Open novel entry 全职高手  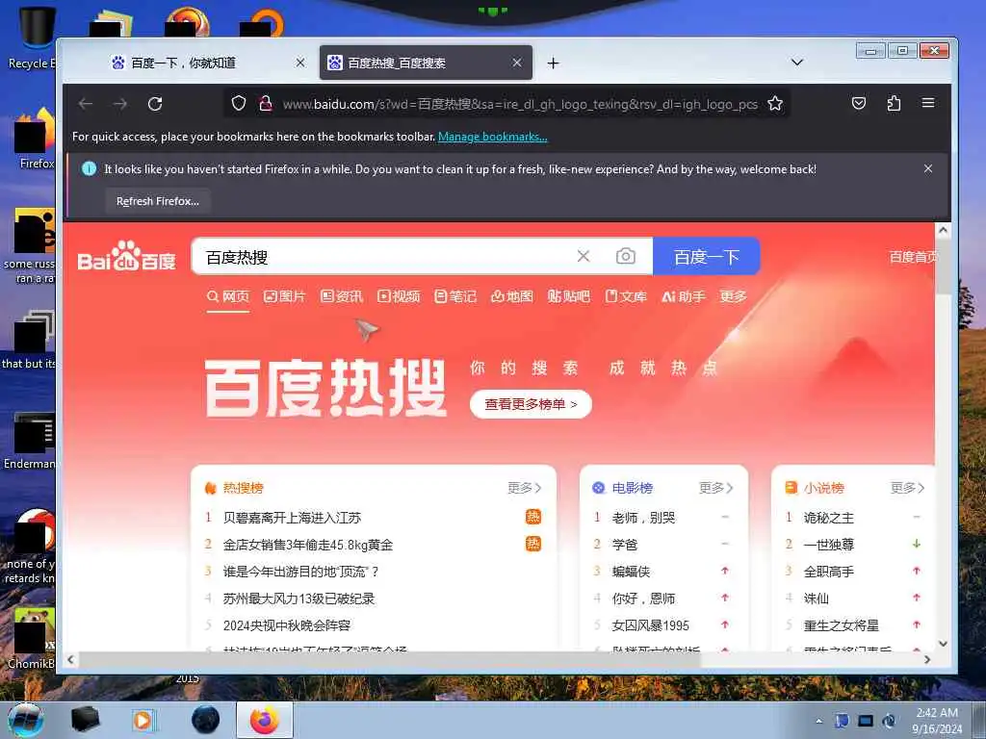pos(829,572)
